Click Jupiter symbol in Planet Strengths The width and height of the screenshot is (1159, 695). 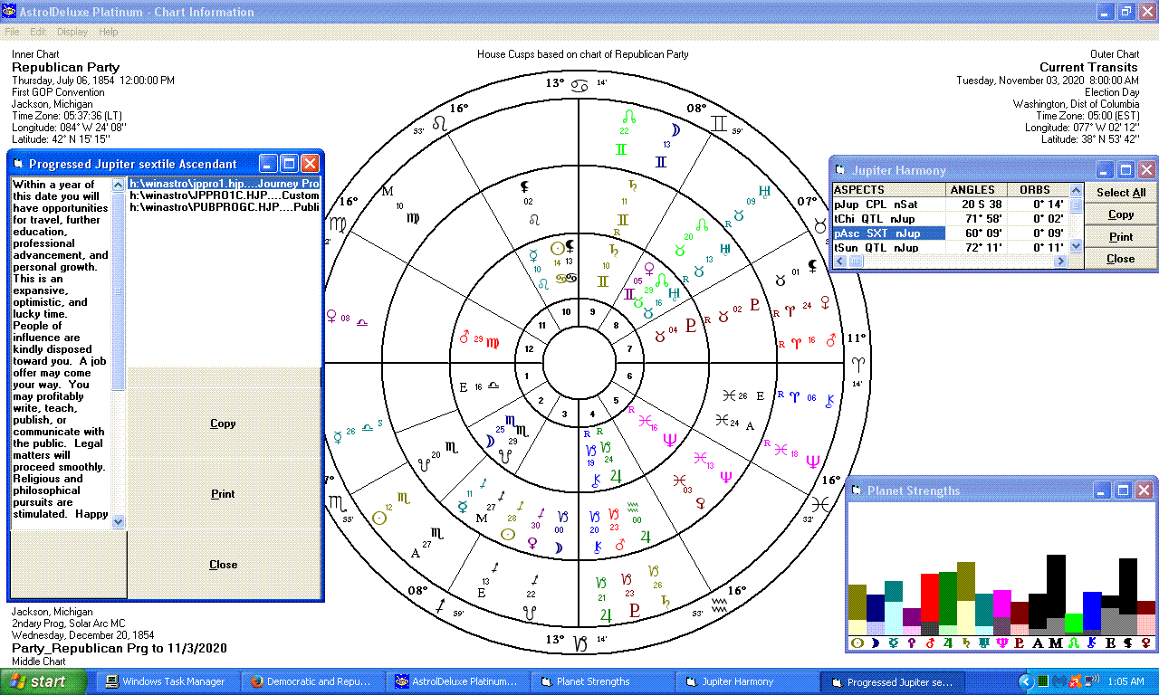click(948, 643)
